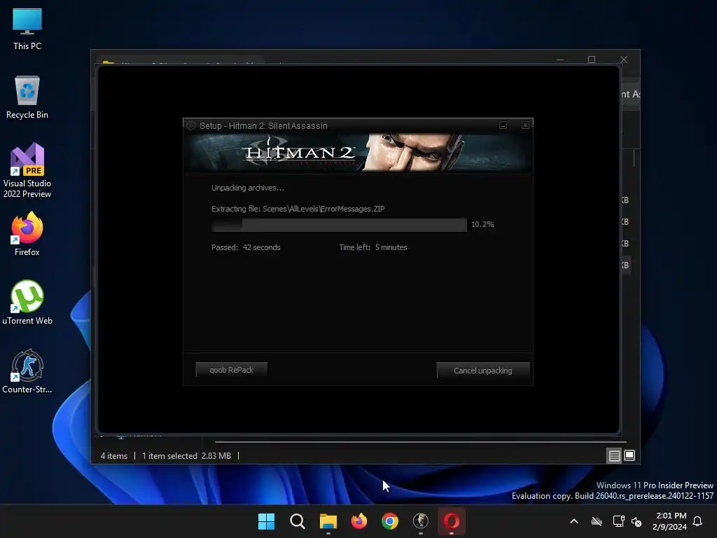This screenshot has width=717, height=538.
Task: Minimize the Hitman 2 setup dialog
Action: point(503,125)
